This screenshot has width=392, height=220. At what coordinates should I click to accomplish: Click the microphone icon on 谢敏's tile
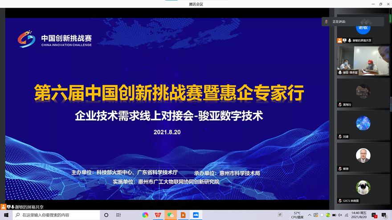coord(350,40)
